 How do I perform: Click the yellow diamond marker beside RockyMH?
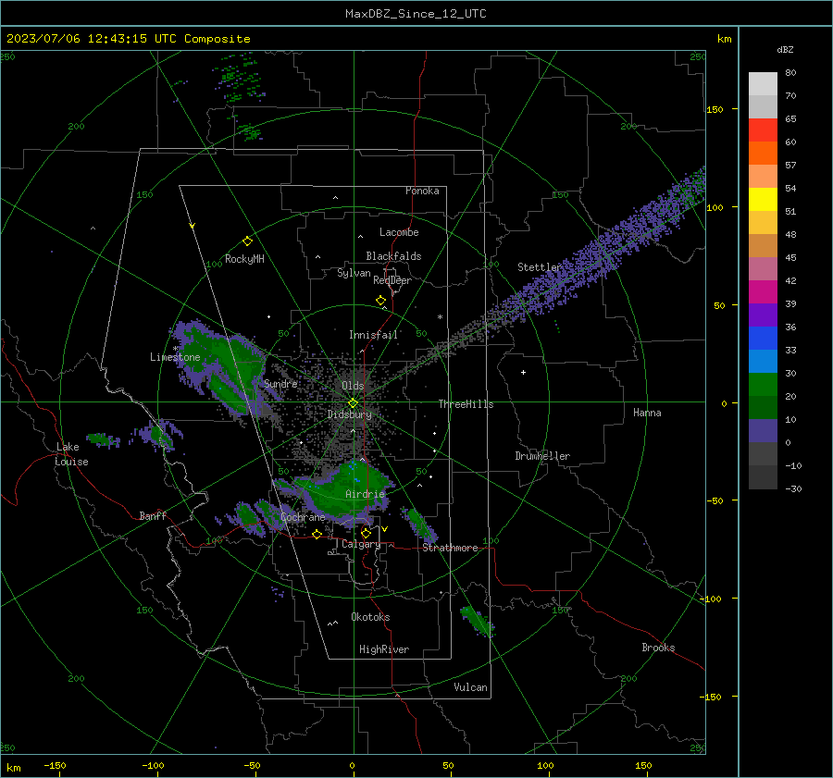pos(247,241)
